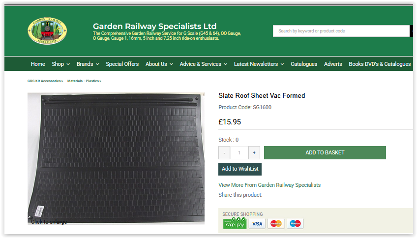Open the Catalogues menu item
417x238 pixels.
click(x=304, y=64)
